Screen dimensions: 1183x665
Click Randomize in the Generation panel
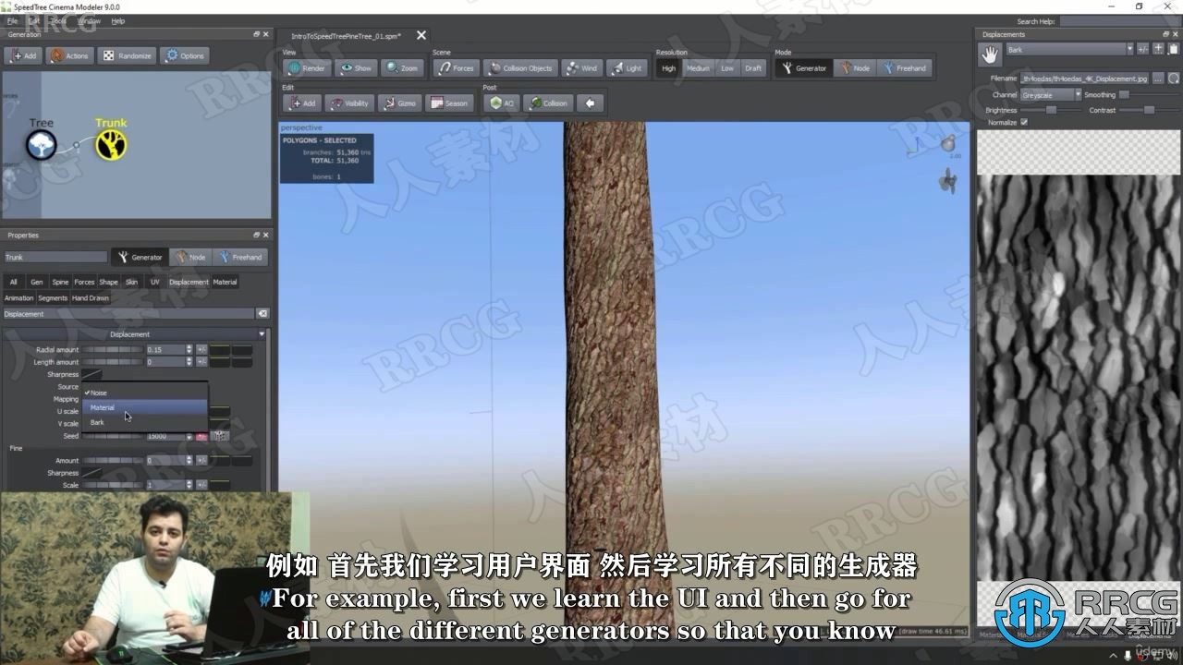(127, 55)
